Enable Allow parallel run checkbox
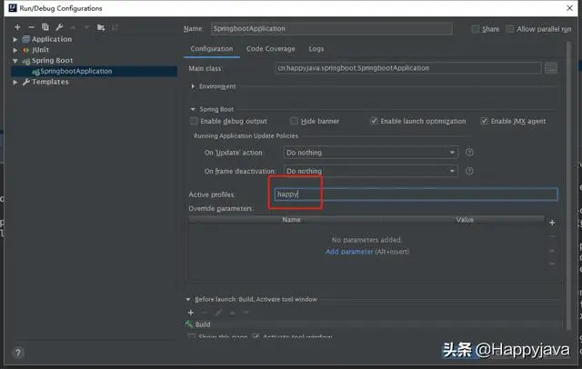Viewport: 582px width, 369px height. [x=510, y=29]
